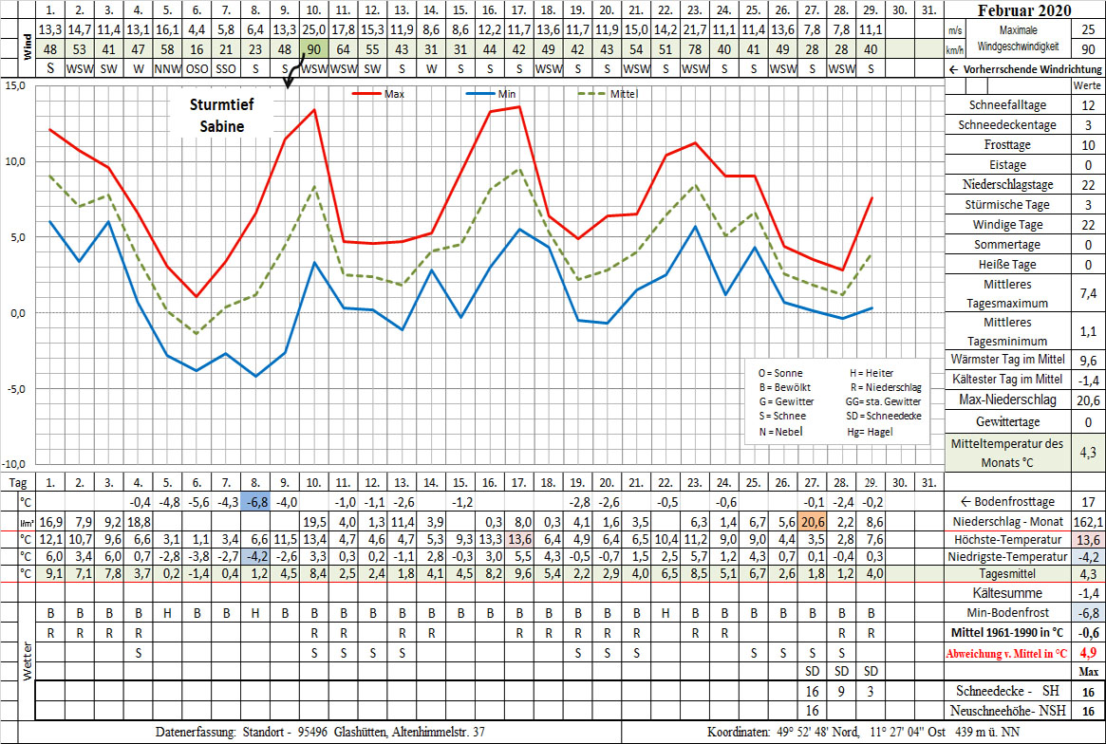Click the Niederschlag - Monat label cell
This screenshot has width=1106, height=744.
(x=1006, y=521)
